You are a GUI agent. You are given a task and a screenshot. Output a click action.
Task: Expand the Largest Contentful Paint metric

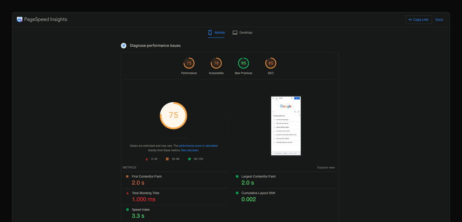(258, 177)
